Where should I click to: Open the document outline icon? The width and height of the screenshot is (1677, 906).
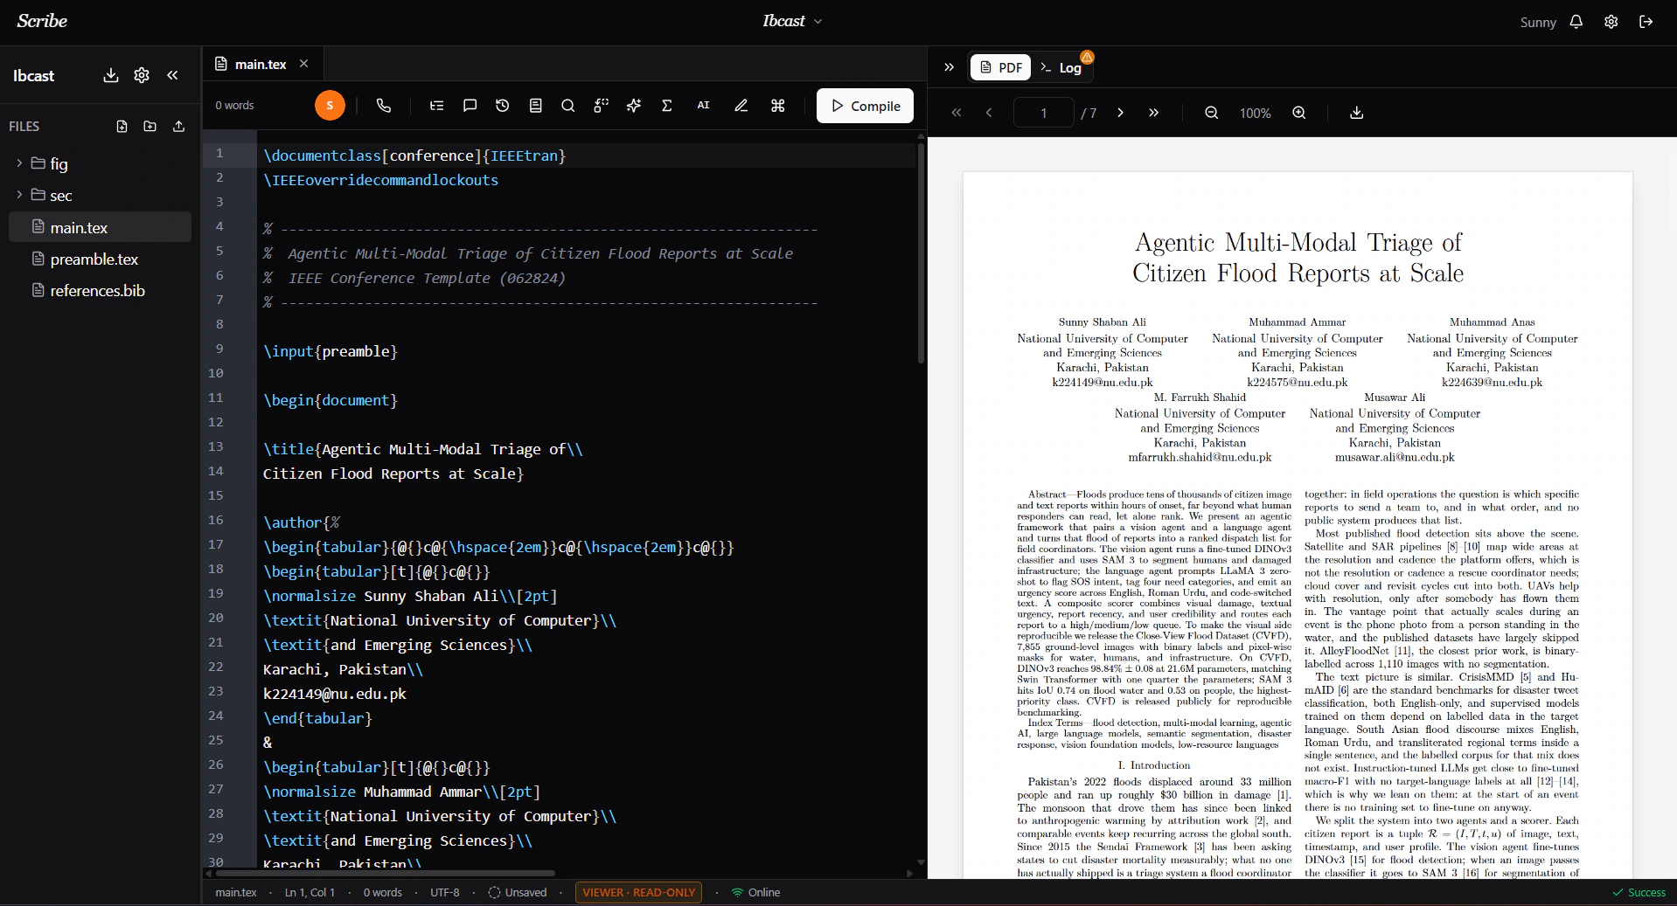point(436,106)
